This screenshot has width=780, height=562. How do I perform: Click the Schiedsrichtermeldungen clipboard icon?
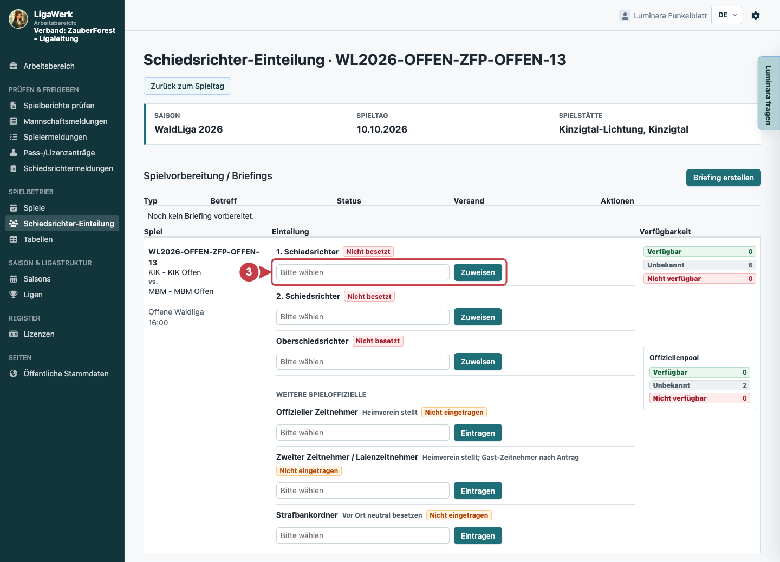[14, 168]
